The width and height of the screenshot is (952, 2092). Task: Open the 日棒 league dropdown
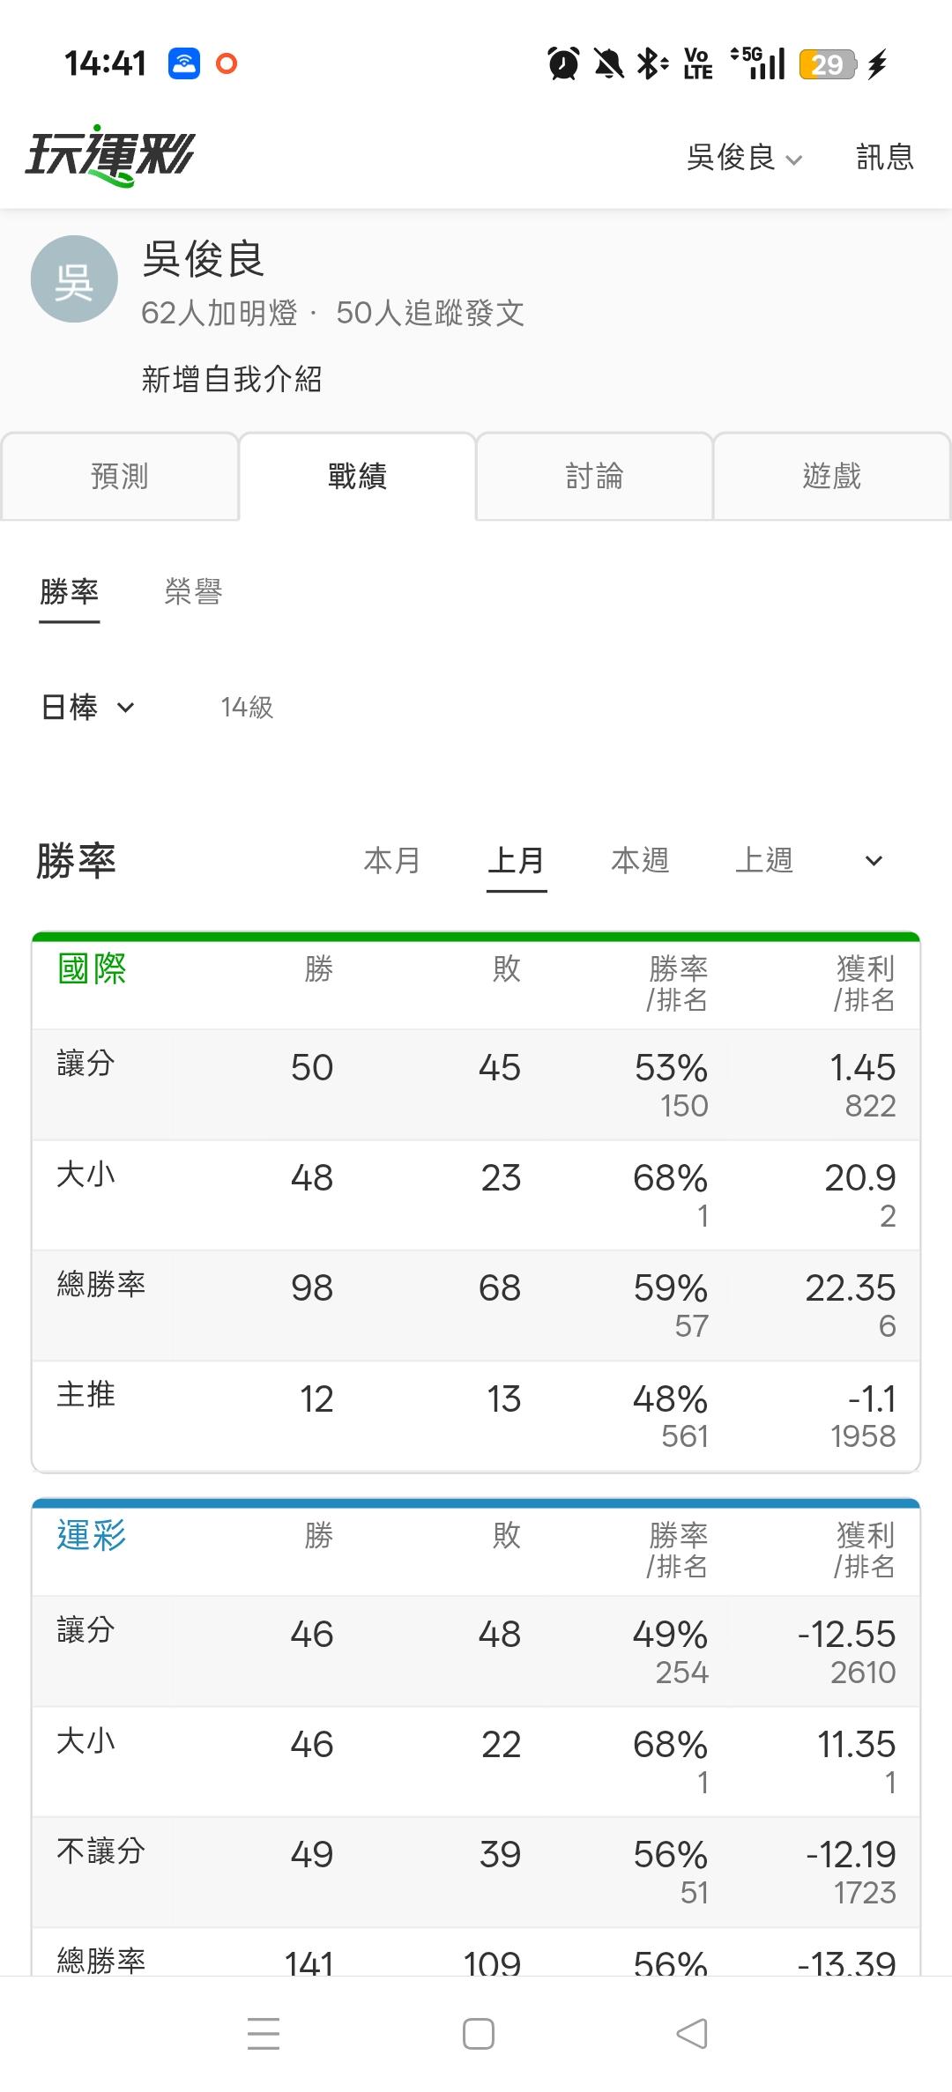87,707
